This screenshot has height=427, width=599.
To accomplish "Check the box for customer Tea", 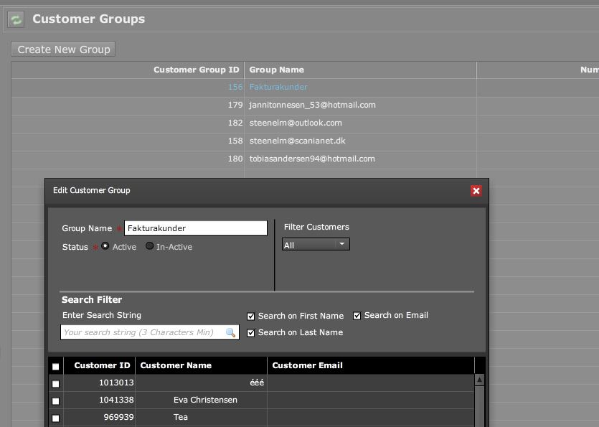I will (x=56, y=418).
